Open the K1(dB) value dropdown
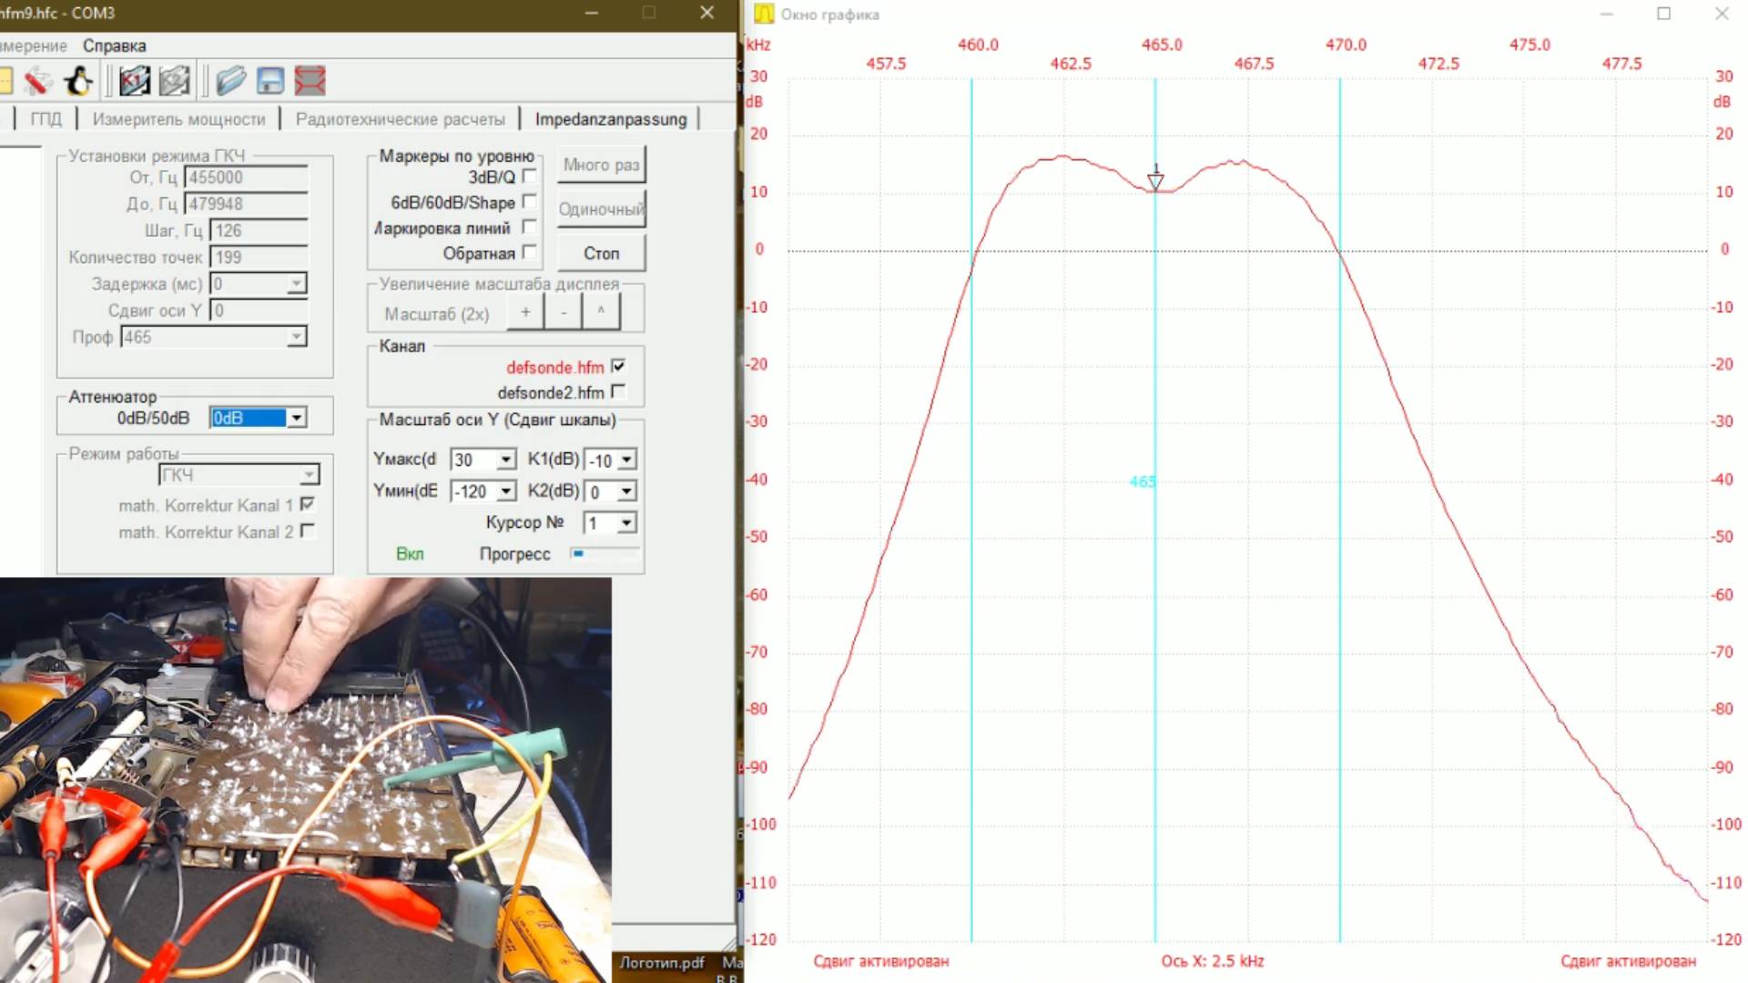 pyautogui.click(x=626, y=461)
